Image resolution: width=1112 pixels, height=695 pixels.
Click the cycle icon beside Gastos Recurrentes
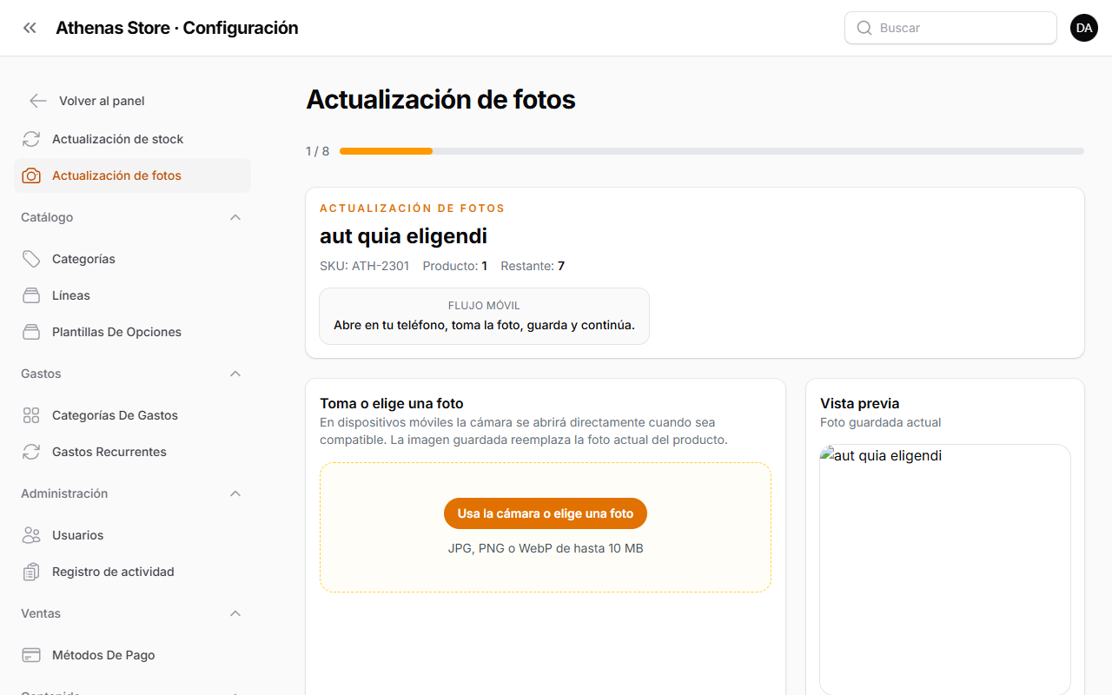point(31,452)
